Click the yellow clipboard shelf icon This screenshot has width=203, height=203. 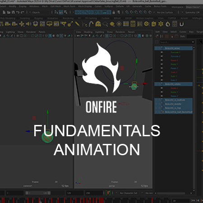(154, 24)
